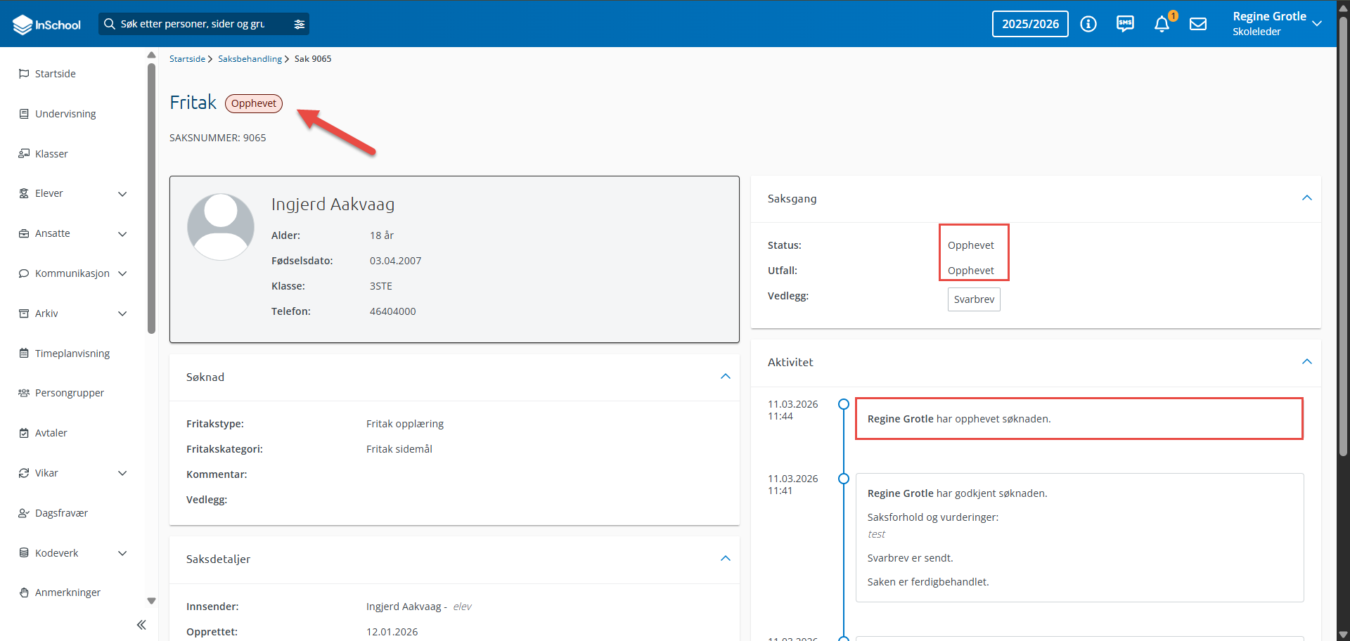1350x641 pixels.
Task: Click the Klasser sidebar icon
Action: point(24,154)
